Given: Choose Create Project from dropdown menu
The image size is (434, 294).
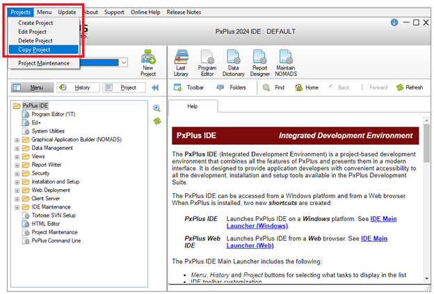Looking at the screenshot, I should [x=44, y=23].
